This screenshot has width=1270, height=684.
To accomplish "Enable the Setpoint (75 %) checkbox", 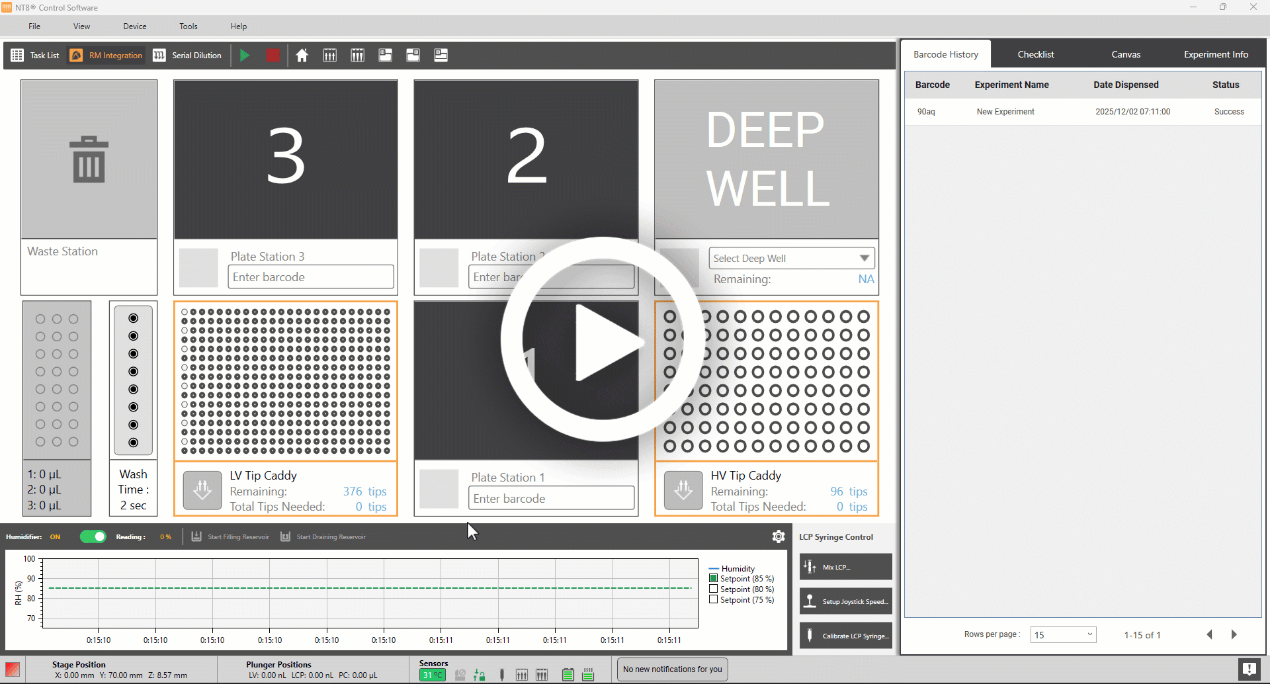I will [713, 599].
